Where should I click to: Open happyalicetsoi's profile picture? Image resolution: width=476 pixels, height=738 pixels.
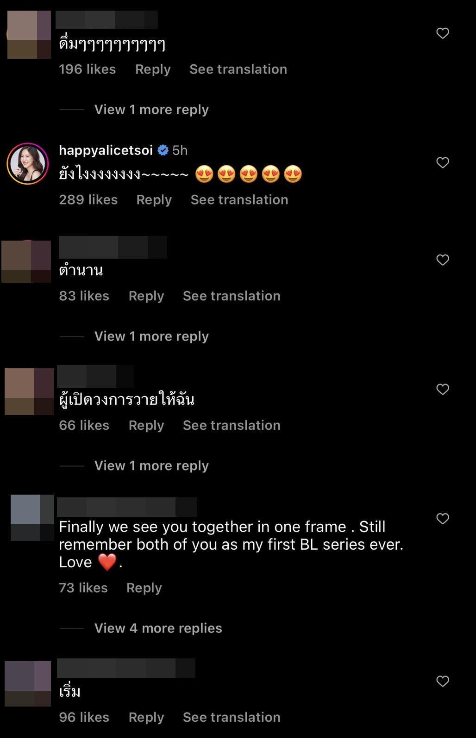coord(28,164)
